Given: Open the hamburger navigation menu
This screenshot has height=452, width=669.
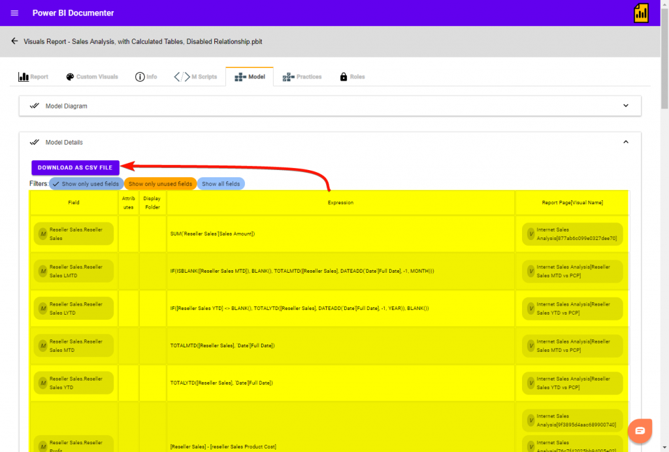Looking at the screenshot, I should 14,13.
